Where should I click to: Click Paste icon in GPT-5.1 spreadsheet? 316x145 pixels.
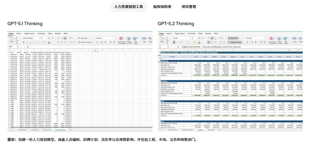11,38
